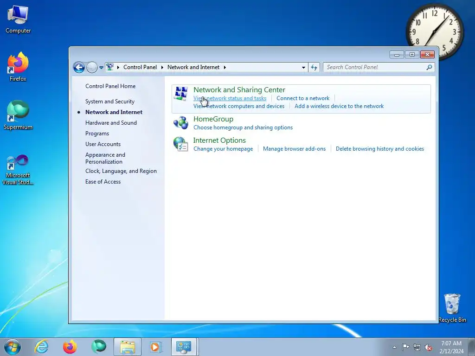Launch Firefox from the taskbar

click(x=70, y=347)
